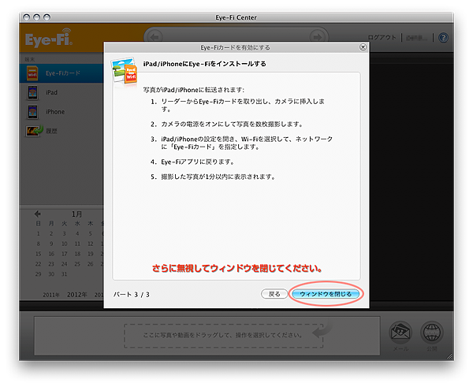This screenshot has width=473, height=387.
Task: Select 2011年 in the year strip
Action: click(51, 295)
